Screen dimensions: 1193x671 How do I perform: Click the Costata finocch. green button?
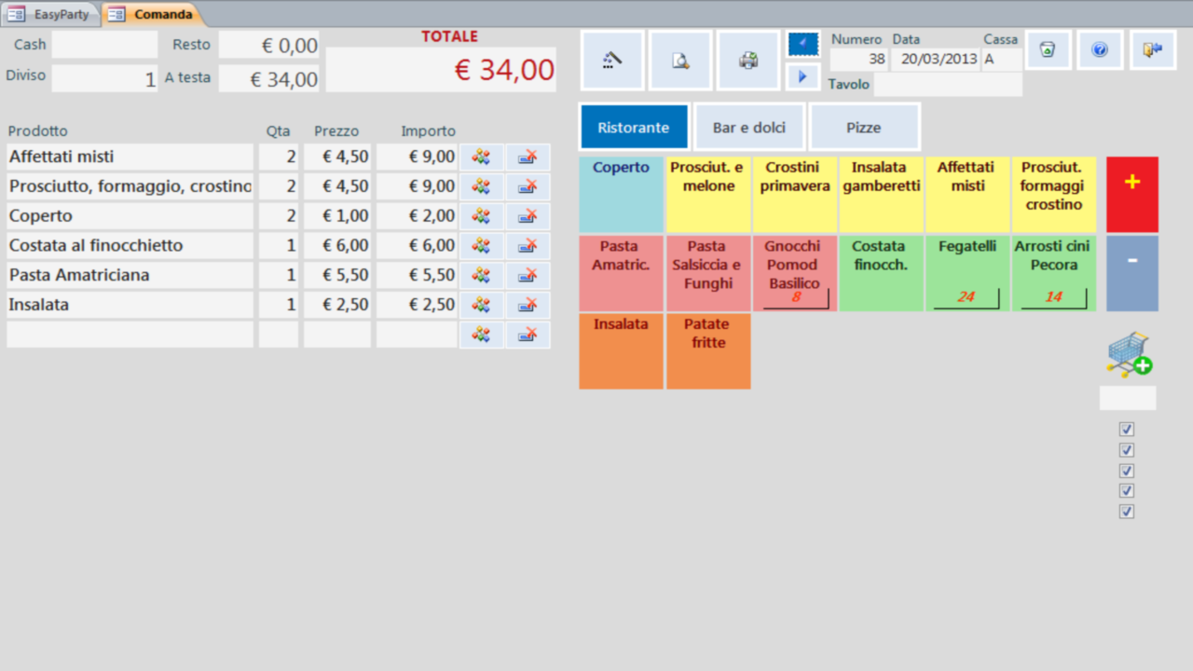882,273
